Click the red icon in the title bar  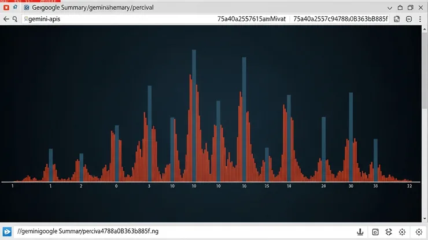(x=6, y=7)
